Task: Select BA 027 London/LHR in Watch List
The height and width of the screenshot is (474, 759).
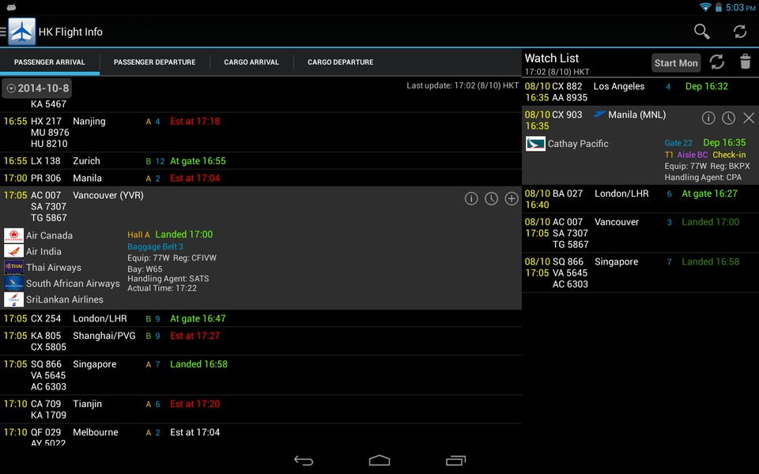Action: click(640, 199)
